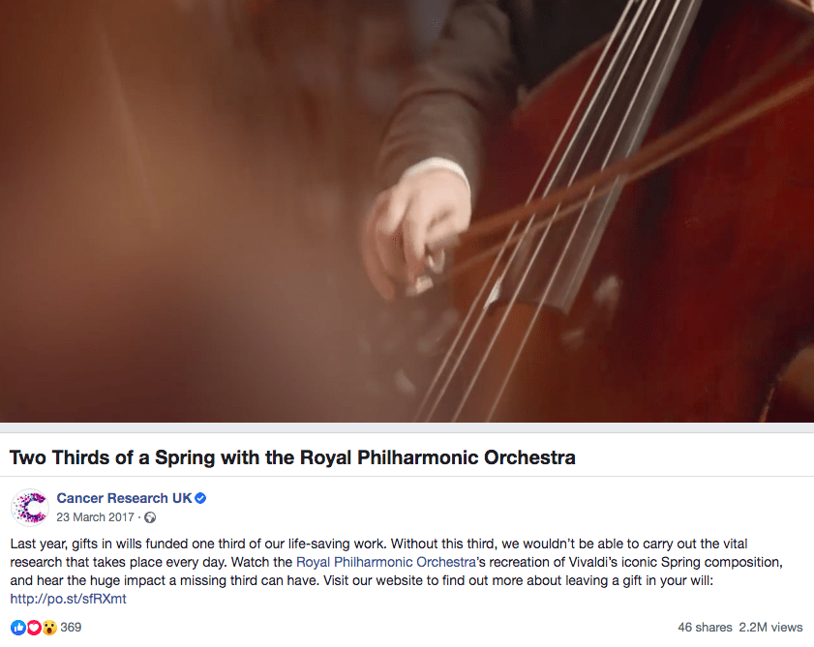Click the globe public-audience icon
The width and height of the screenshot is (814, 647).
[x=150, y=517]
